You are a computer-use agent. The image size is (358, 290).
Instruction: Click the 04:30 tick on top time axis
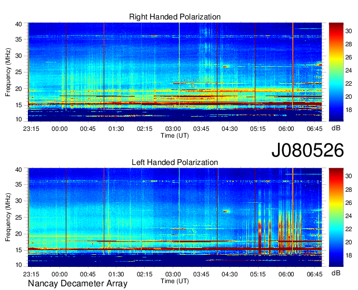pyautogui.click(x=230, y=129)
